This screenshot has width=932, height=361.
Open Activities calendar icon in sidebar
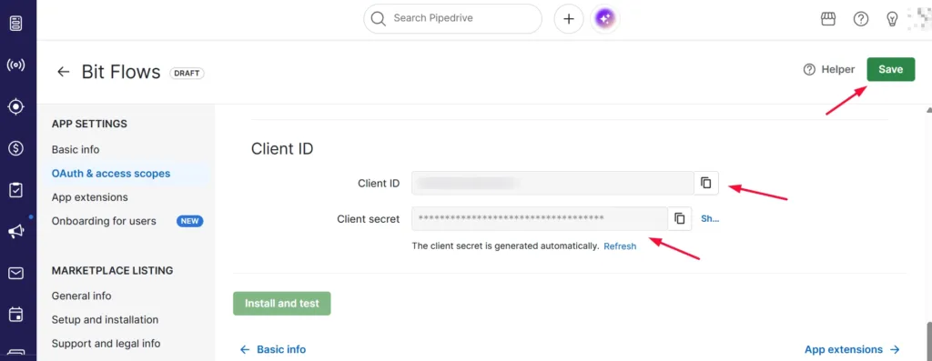point(16,314)
